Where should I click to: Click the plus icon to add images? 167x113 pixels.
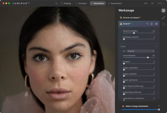56,3
